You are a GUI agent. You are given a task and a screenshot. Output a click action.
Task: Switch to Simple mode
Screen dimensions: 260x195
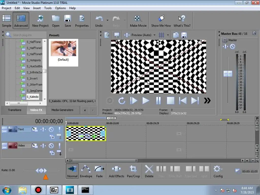[7, 21]
